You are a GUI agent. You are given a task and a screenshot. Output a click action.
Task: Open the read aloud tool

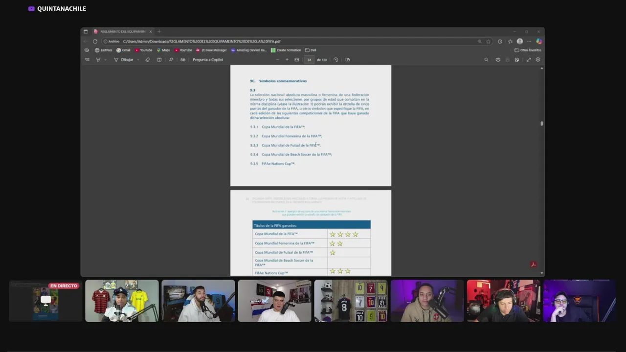tap(171, 60)
